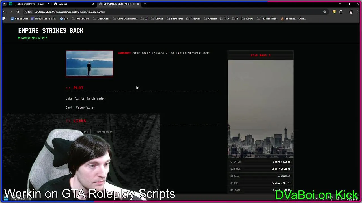Bookmark this page with the star icon

click(x=325, y=12)
